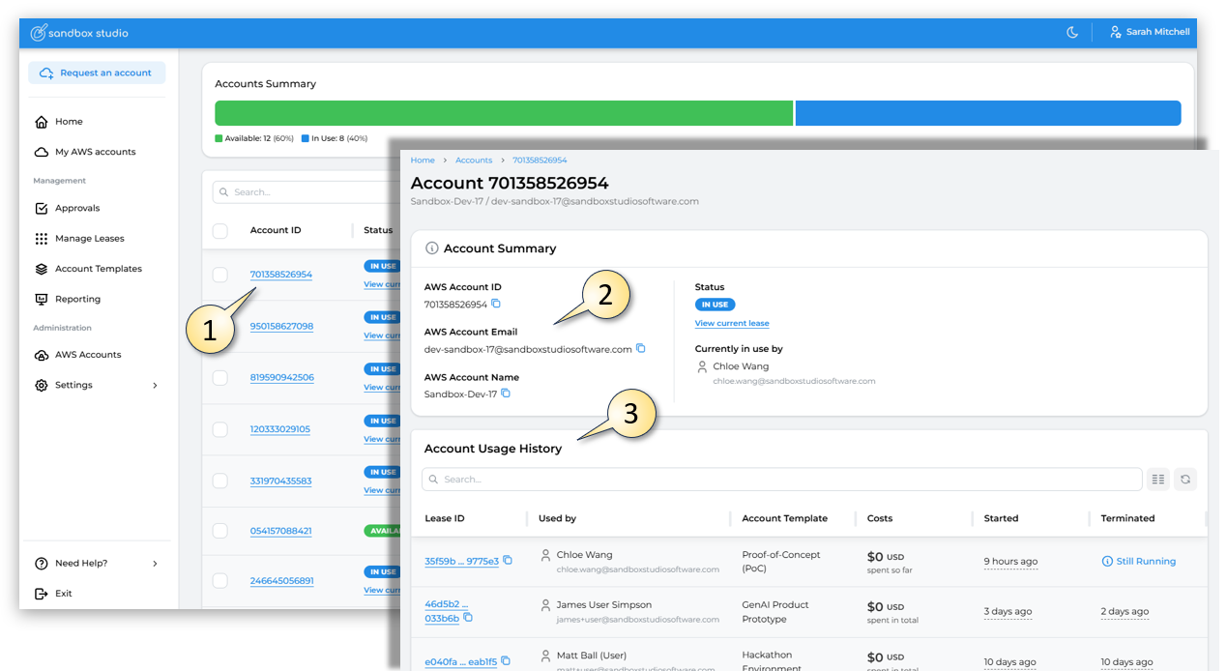1227x671 pixels.
Task: Toggle dark mode moon icon
Action: point(1071,33)
